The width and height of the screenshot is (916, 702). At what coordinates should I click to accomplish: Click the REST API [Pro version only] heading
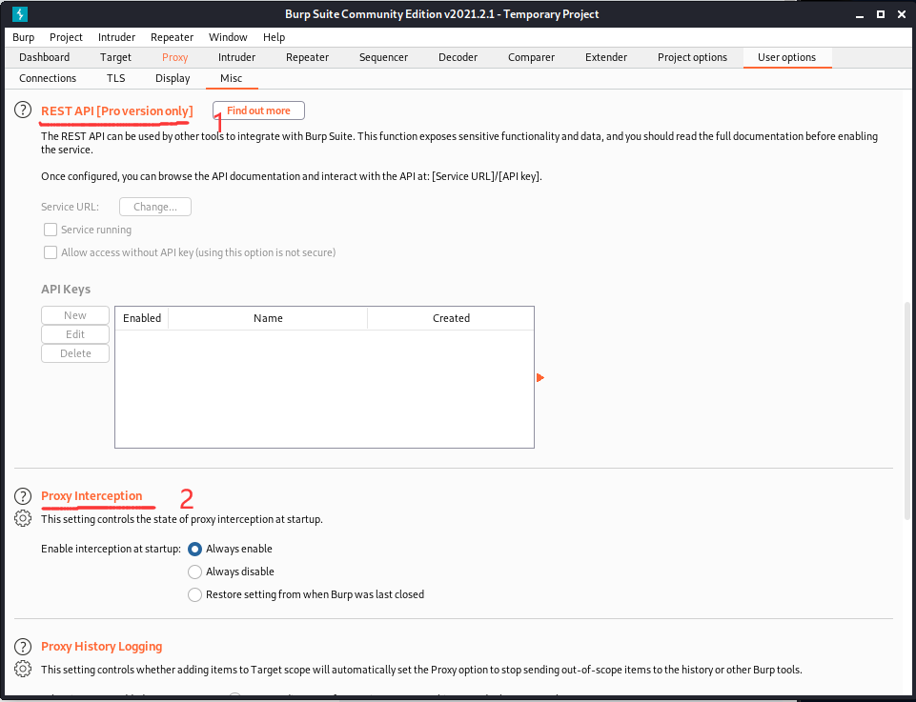(117, 110)
